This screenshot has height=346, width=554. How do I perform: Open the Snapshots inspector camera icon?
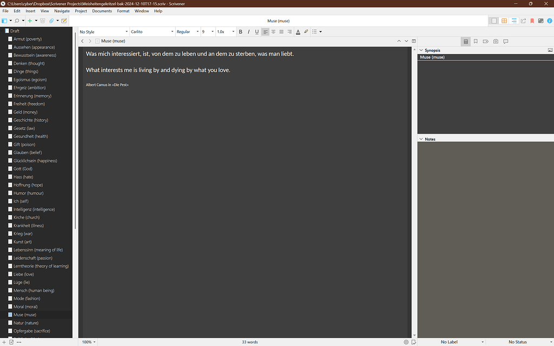coord(496,41)
